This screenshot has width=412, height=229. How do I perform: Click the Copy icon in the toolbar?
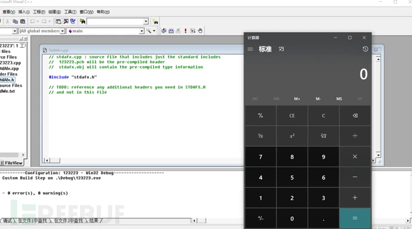coord(16,21)
